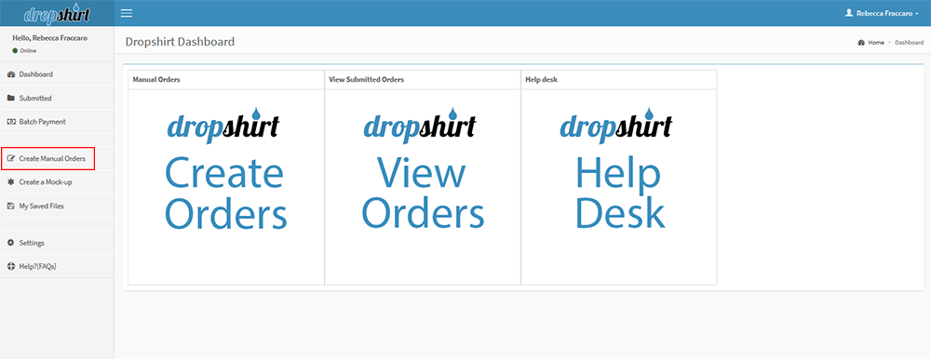Click the Help globe icon in sidebar

click(x=10, y=266)
